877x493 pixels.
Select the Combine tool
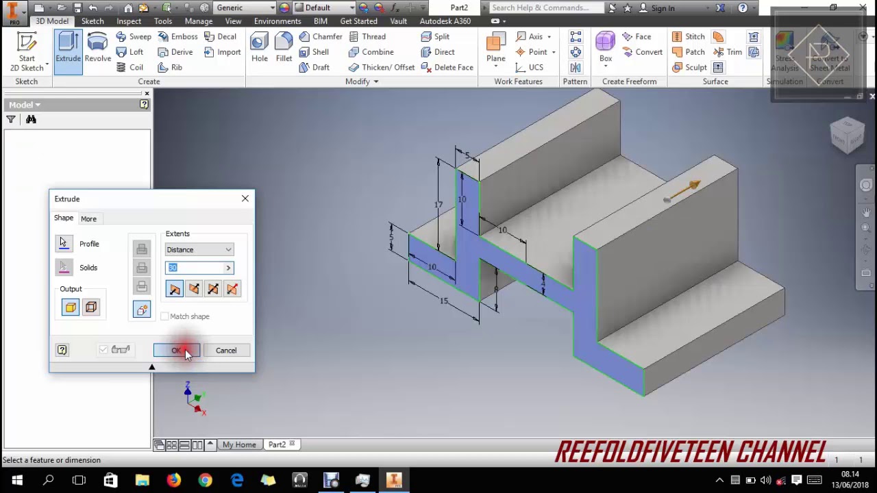[x=371, y=52]
